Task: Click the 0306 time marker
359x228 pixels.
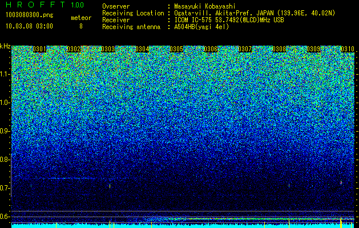Action: pyautogui.click(x=211, y=49)
